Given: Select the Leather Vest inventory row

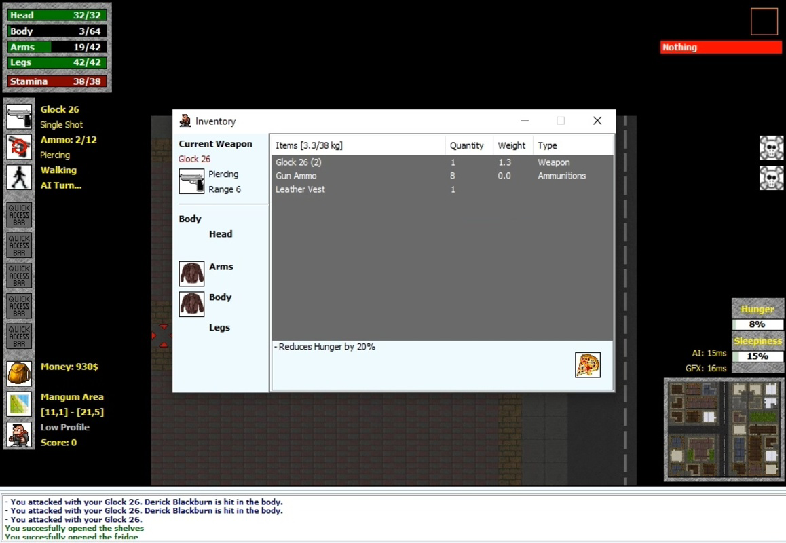Looking at the screenshot, I should pos(443,189).
